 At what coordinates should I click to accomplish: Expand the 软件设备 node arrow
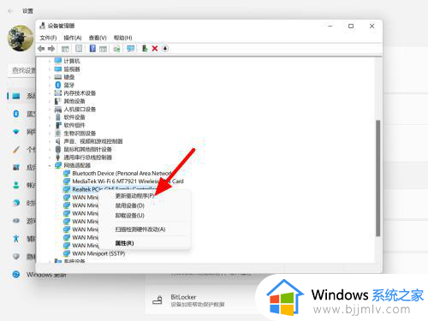pos(50,117)
